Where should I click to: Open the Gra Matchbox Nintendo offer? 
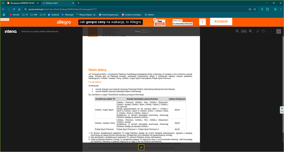[183, 23]
